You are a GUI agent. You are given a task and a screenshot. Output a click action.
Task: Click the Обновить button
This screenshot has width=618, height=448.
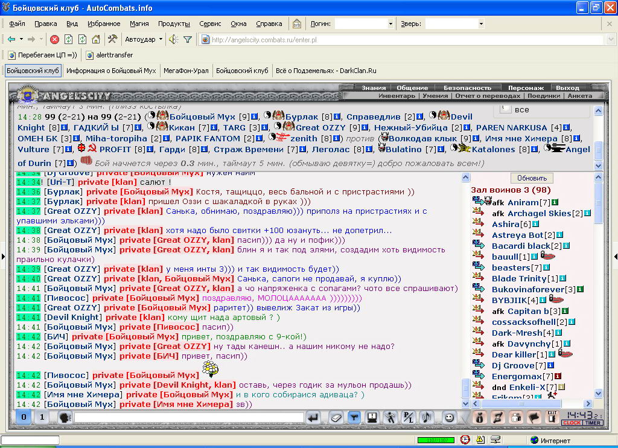tap(532, 178)
